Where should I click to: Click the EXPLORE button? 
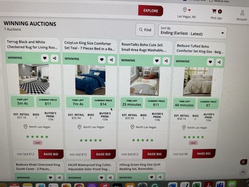pos(150,11)
